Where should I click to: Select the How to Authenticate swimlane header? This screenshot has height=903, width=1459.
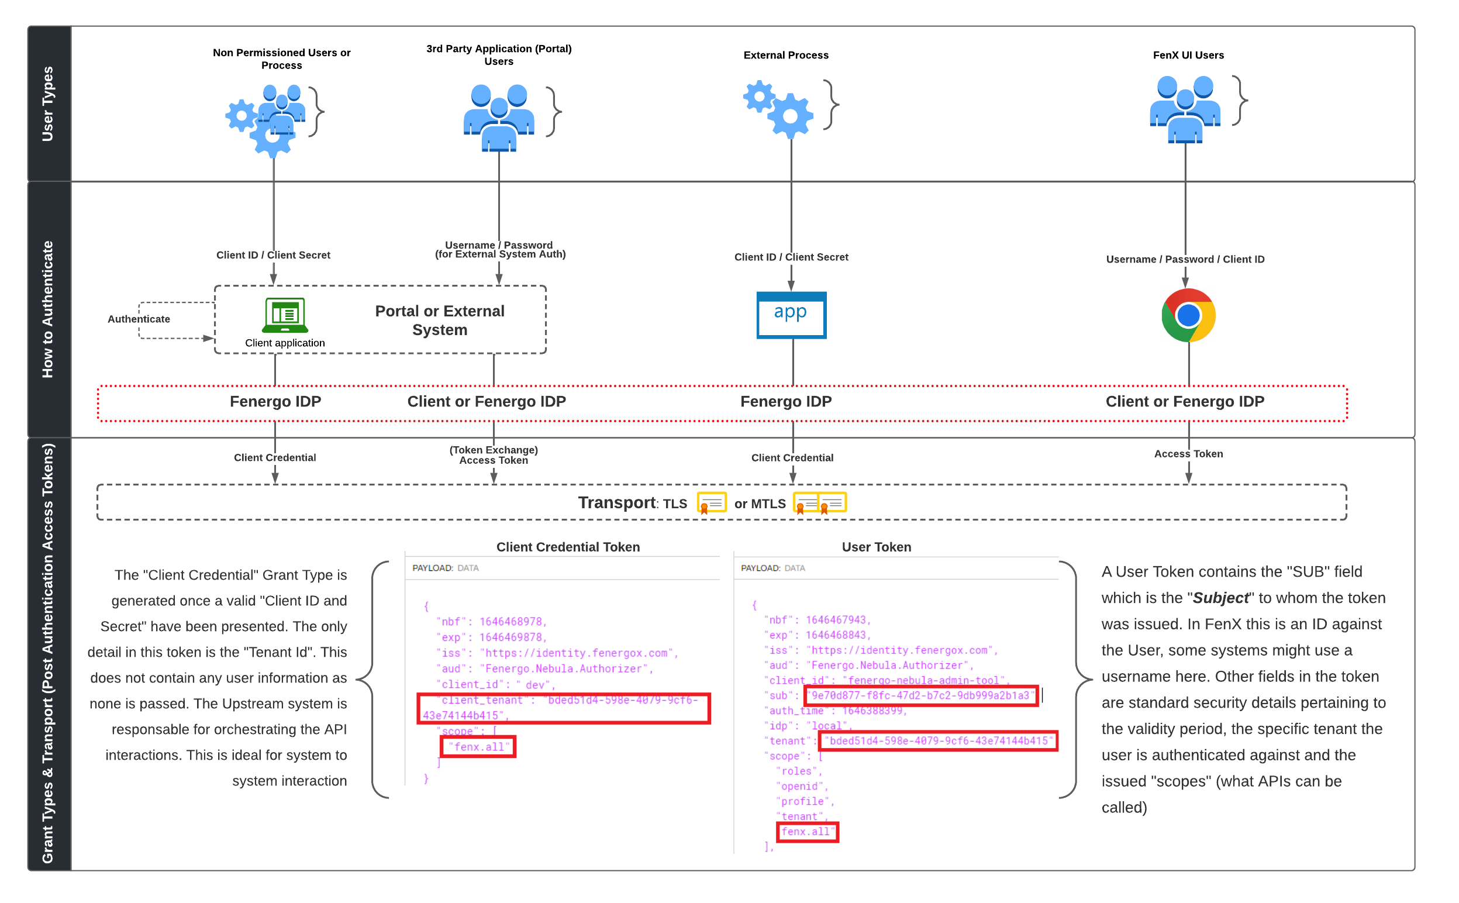(49, 309)
